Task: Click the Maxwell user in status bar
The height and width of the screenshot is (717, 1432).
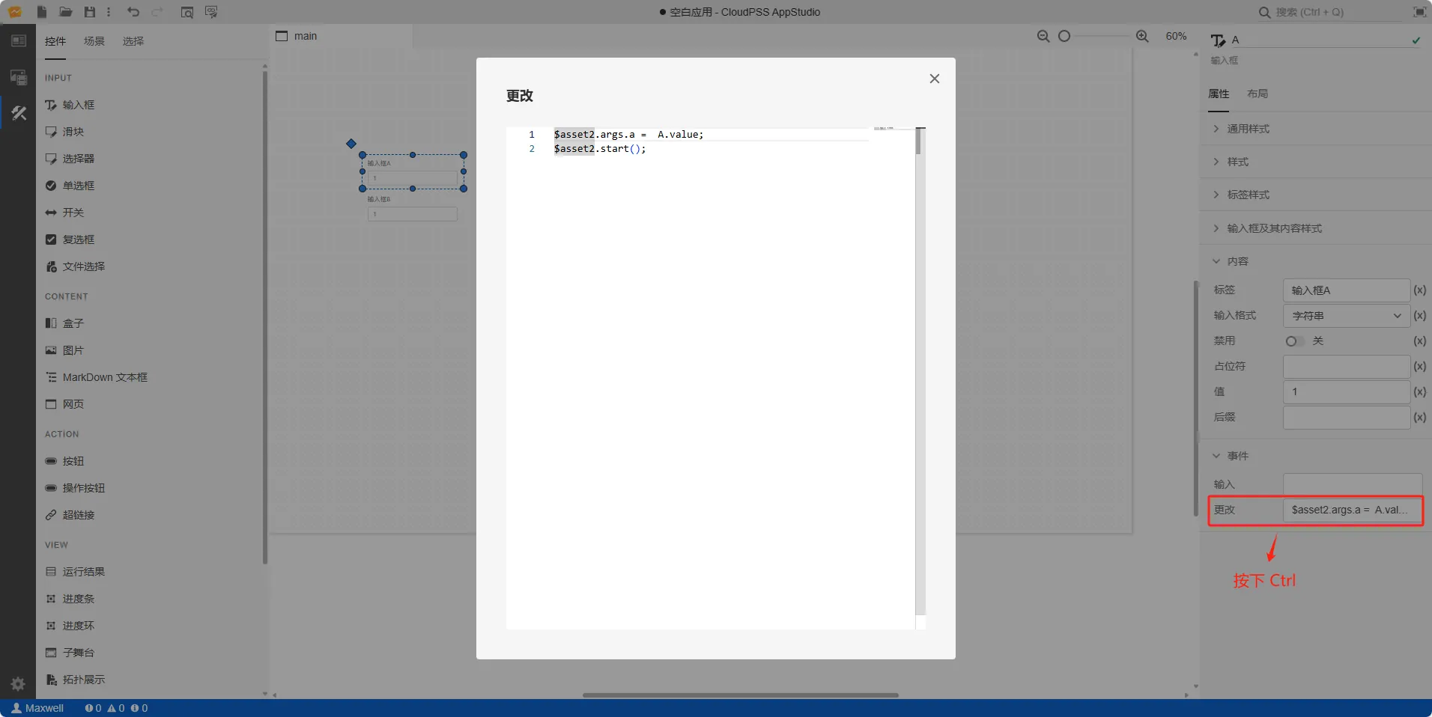Action: click(37, 708)
